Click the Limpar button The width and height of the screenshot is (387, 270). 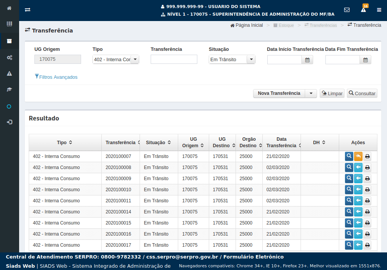point(332,93)
